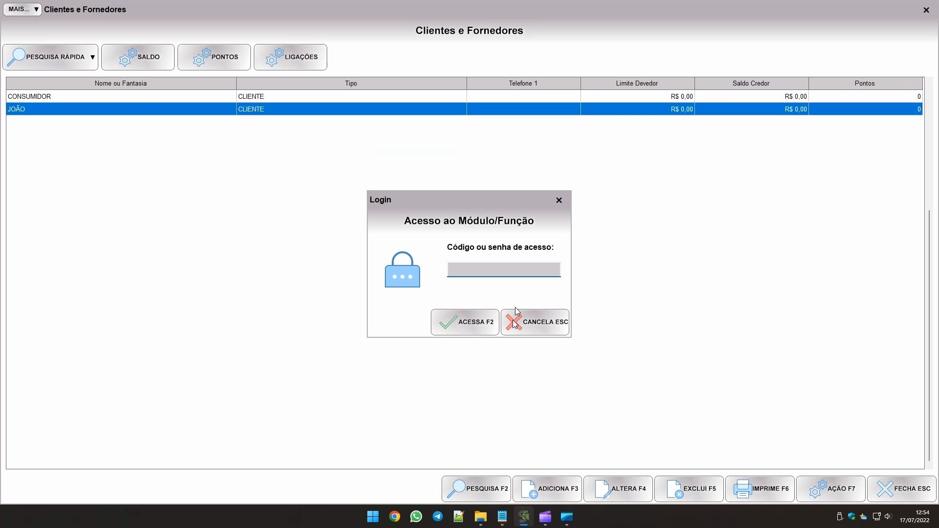Screen dimensions: 939x528
Task: Click the CANCELA ESC red X button
Action: point(535,322)
